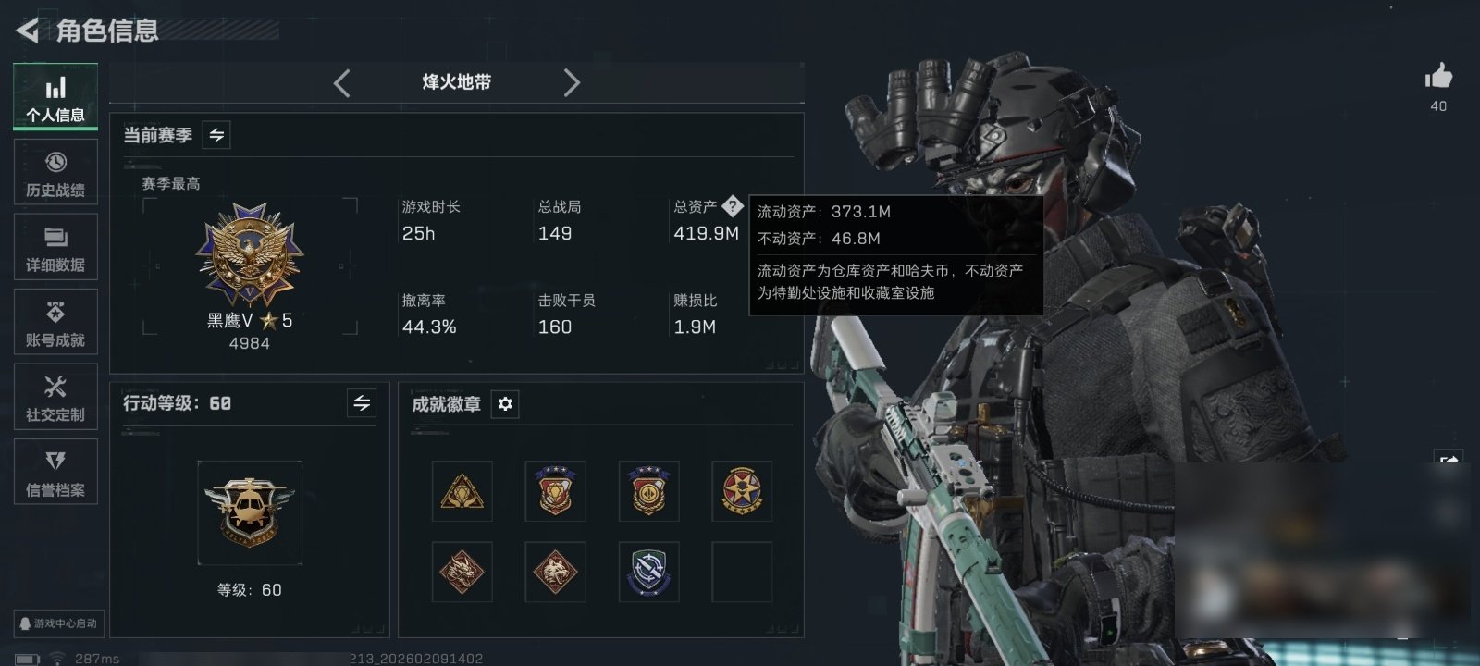Click the first triangular achievement badge
Screen dimensions: 1480x666
(x=462, y=491)
